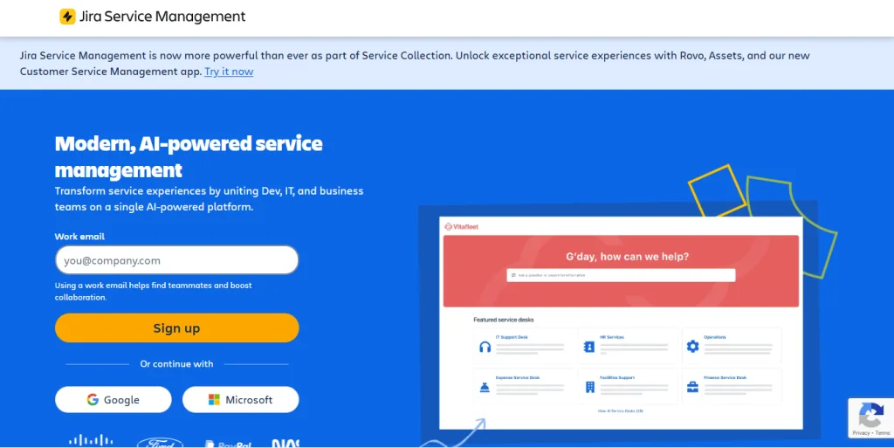The width and height of the screenshot is (894, 448).
Task: Continue with Microsoft button
Action: coord(241,400)
